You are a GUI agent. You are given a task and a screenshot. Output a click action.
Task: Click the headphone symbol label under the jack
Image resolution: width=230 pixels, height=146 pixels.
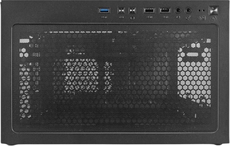[x=178, y=18]
